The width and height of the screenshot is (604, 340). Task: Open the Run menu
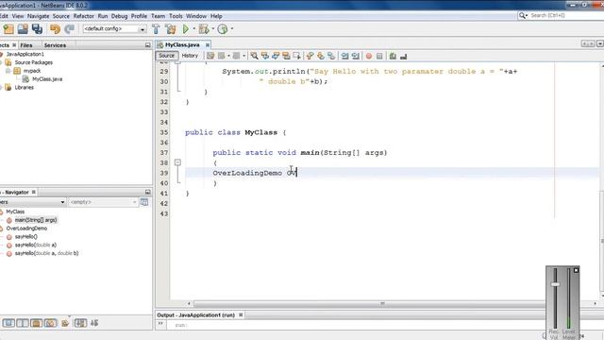click(x=103, y=16)
